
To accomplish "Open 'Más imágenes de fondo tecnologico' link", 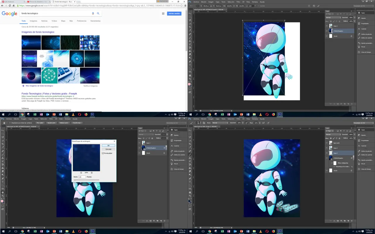I will pyautogui.click(x=39, y=86).
